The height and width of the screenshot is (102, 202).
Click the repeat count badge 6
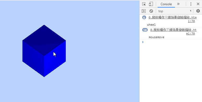pos(144,17)
